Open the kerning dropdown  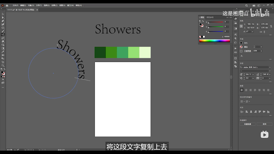tap(253, 78)
